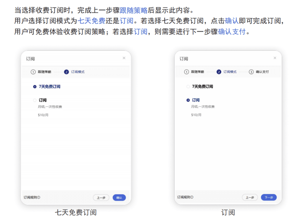Click step 3 circle icon in right dialog
The image size is (303, 224).
[251, 72]
